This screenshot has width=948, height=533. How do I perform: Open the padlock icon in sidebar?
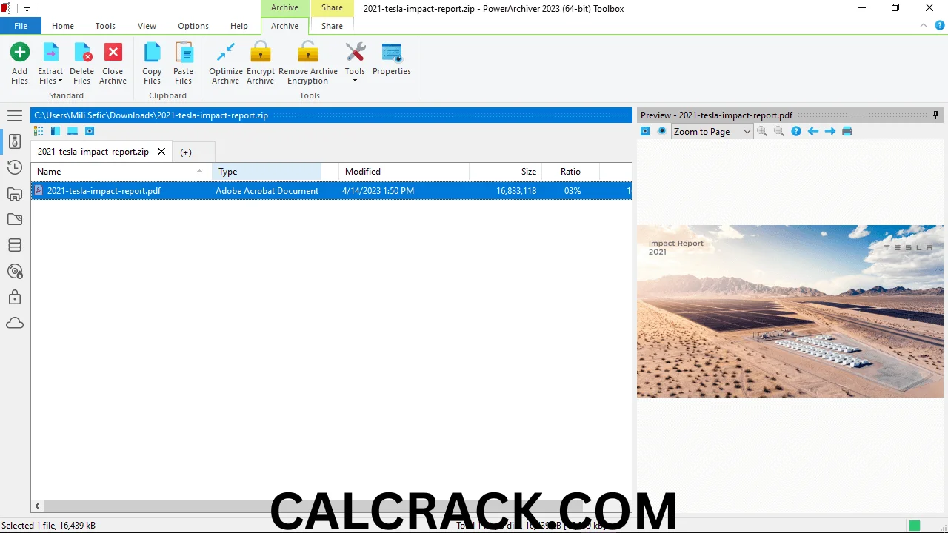[15, 298]
